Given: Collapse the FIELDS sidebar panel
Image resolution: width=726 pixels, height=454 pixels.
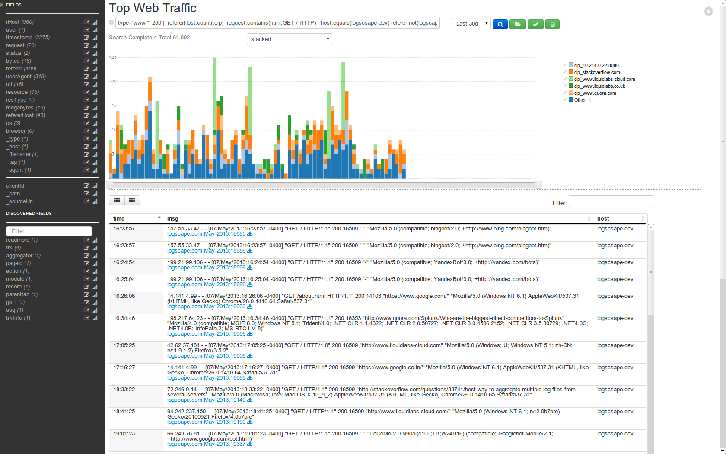Looking at the screenshot, I should (x=2, y=5).
